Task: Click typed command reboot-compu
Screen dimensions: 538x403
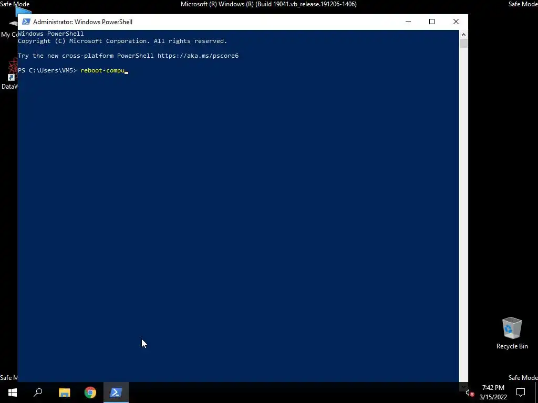Action: point(102,70)
